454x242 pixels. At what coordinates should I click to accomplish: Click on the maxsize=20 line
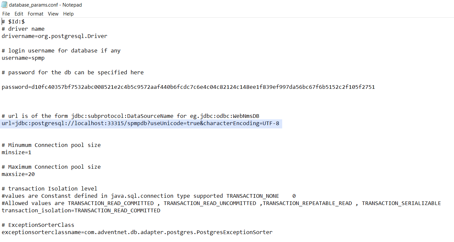click(x=18, y=174)
